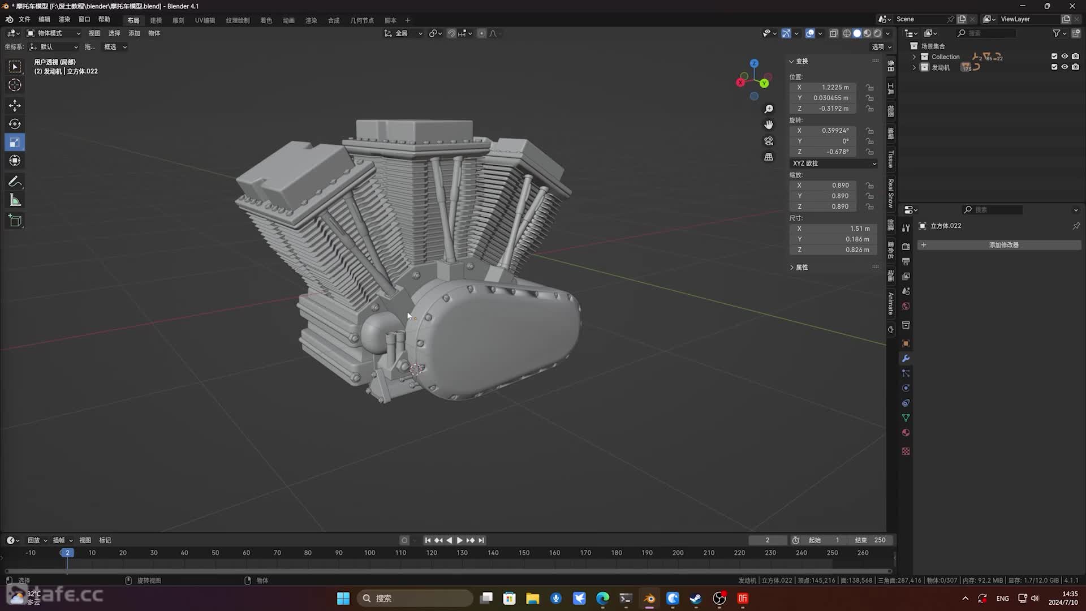Activate the Rotate tool
1086x611 pixels.
coord(15,124)
